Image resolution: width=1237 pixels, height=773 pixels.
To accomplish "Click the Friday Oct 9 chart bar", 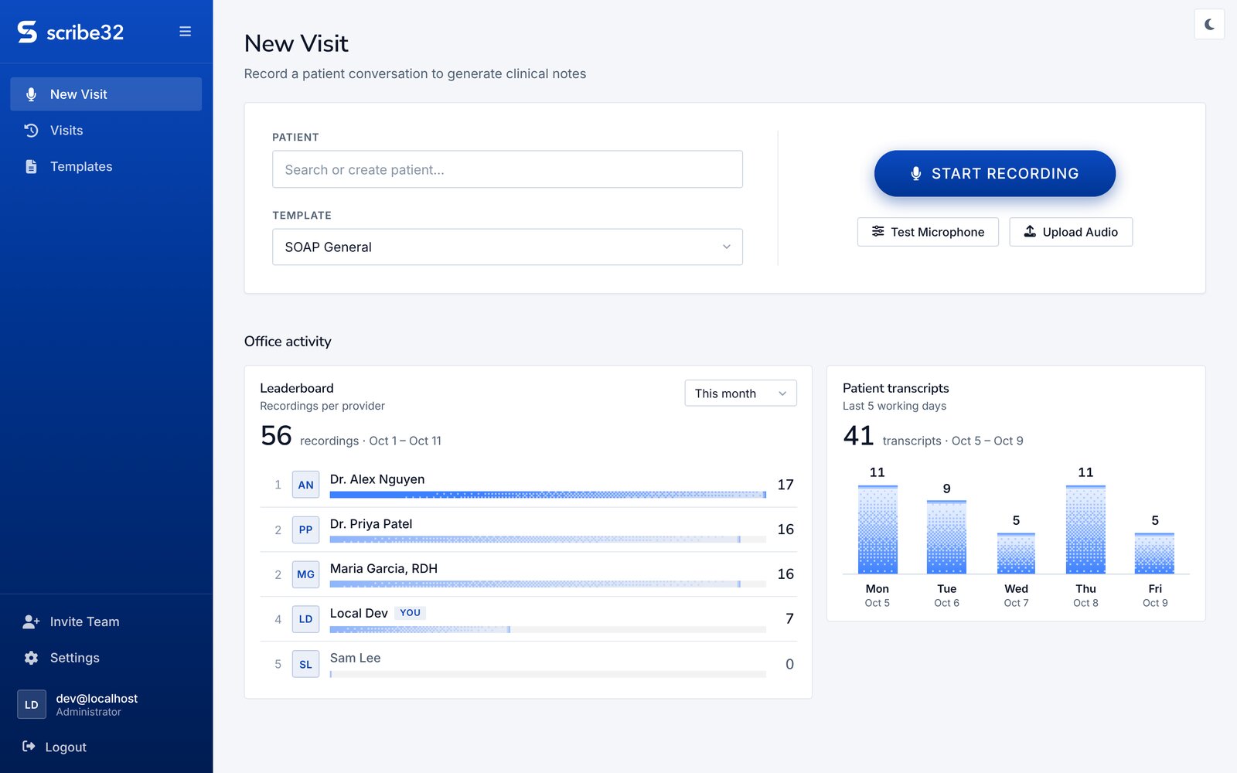I will 1154,553.
